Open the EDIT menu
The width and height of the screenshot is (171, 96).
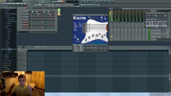click(x=5, y=3)
